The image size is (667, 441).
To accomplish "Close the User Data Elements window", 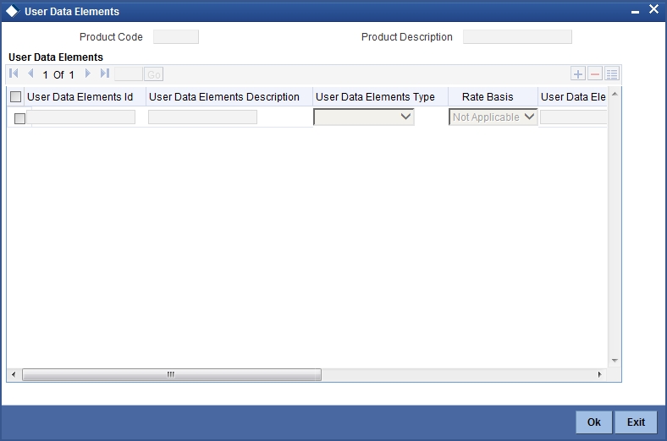I will pyautogui.click(x=653, y=9).
